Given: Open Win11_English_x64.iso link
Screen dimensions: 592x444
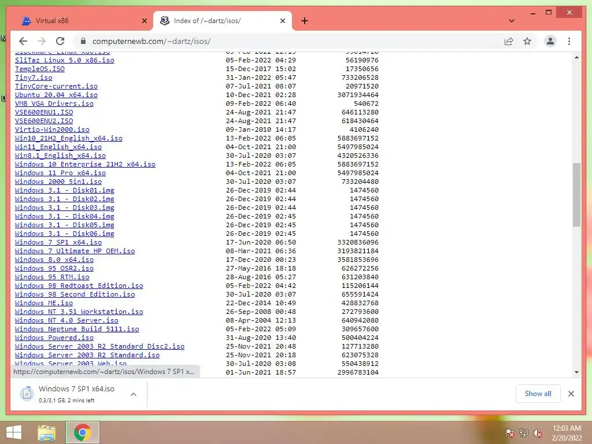Looking at the screenshot, I should (58, 147).
